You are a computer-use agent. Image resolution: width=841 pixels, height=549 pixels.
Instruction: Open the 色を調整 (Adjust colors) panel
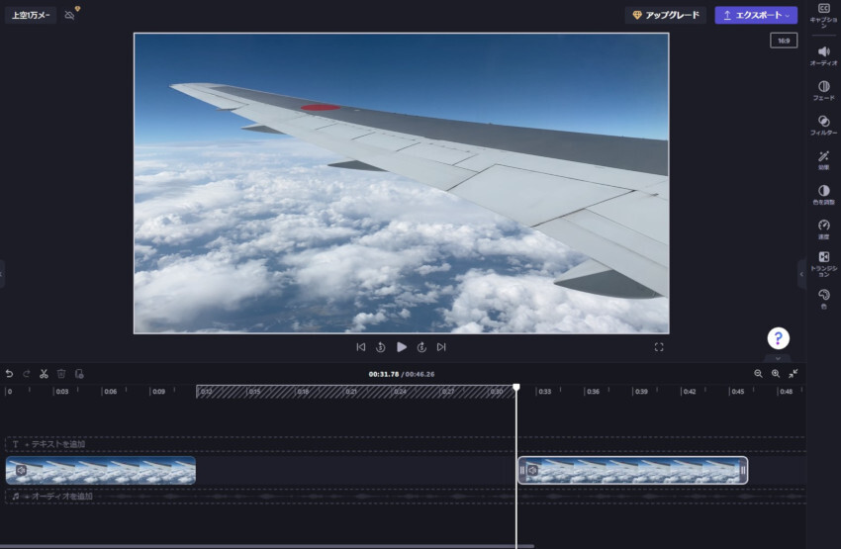tap(823, 194)
